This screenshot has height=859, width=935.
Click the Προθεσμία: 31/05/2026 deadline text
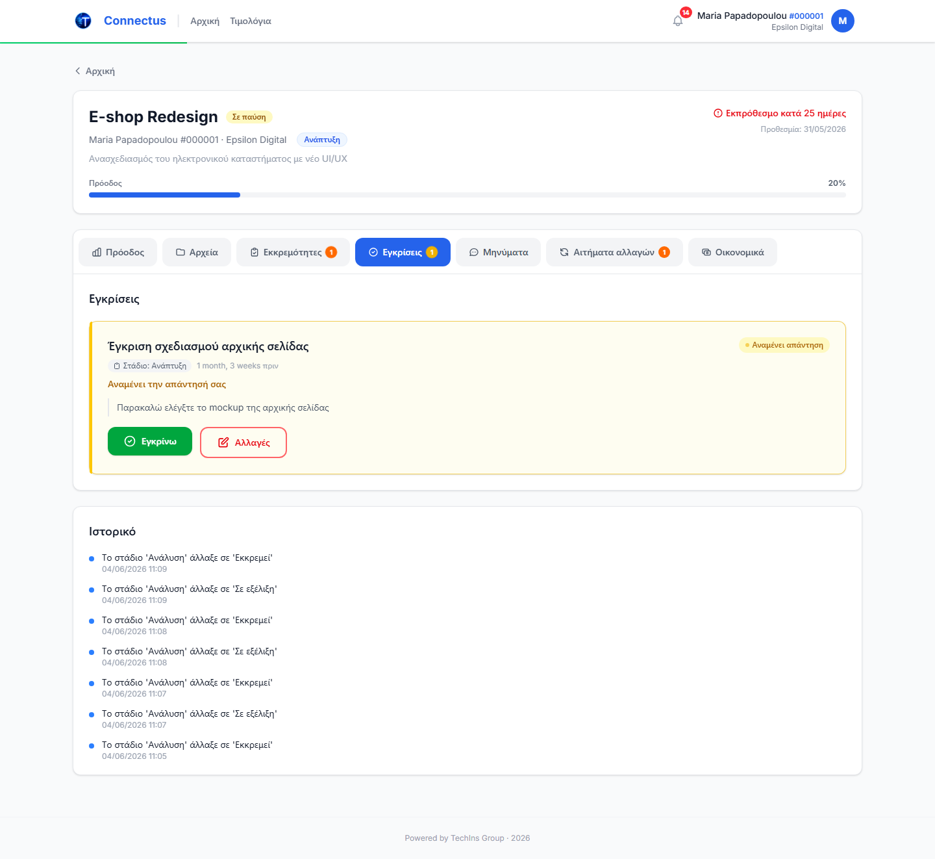[x=803, y=129]
